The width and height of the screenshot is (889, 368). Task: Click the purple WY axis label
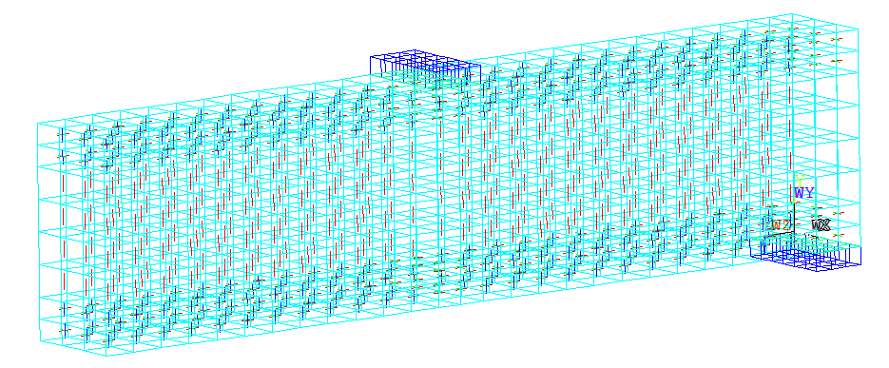click(x=804, y=193)
